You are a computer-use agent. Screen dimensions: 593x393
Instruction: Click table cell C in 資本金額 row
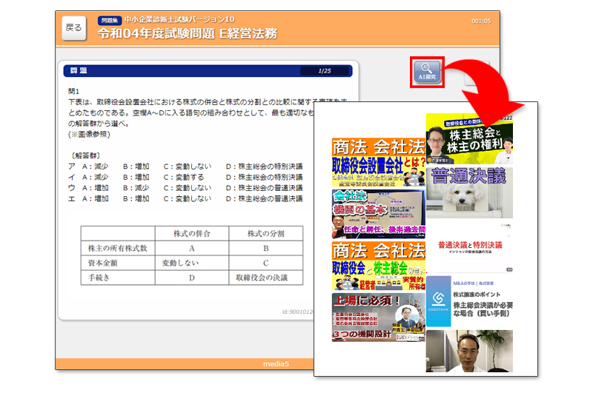click(x=266, y=263)
